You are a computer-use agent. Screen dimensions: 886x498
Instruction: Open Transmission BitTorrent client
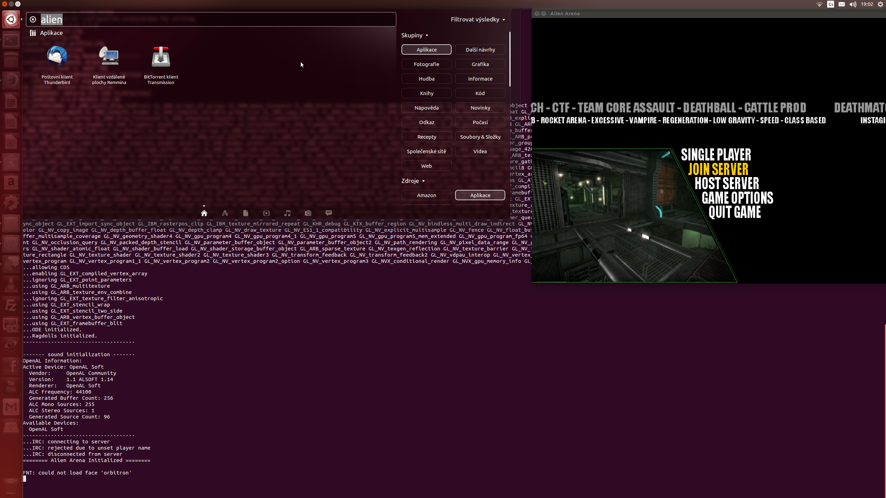pos(161,65)
